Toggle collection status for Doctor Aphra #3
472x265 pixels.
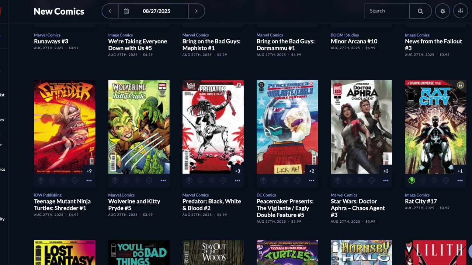point(349,180)
